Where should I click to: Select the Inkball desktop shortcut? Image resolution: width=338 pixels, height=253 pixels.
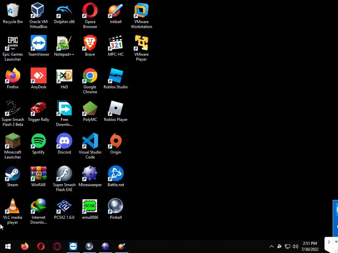tap(116, 14)
